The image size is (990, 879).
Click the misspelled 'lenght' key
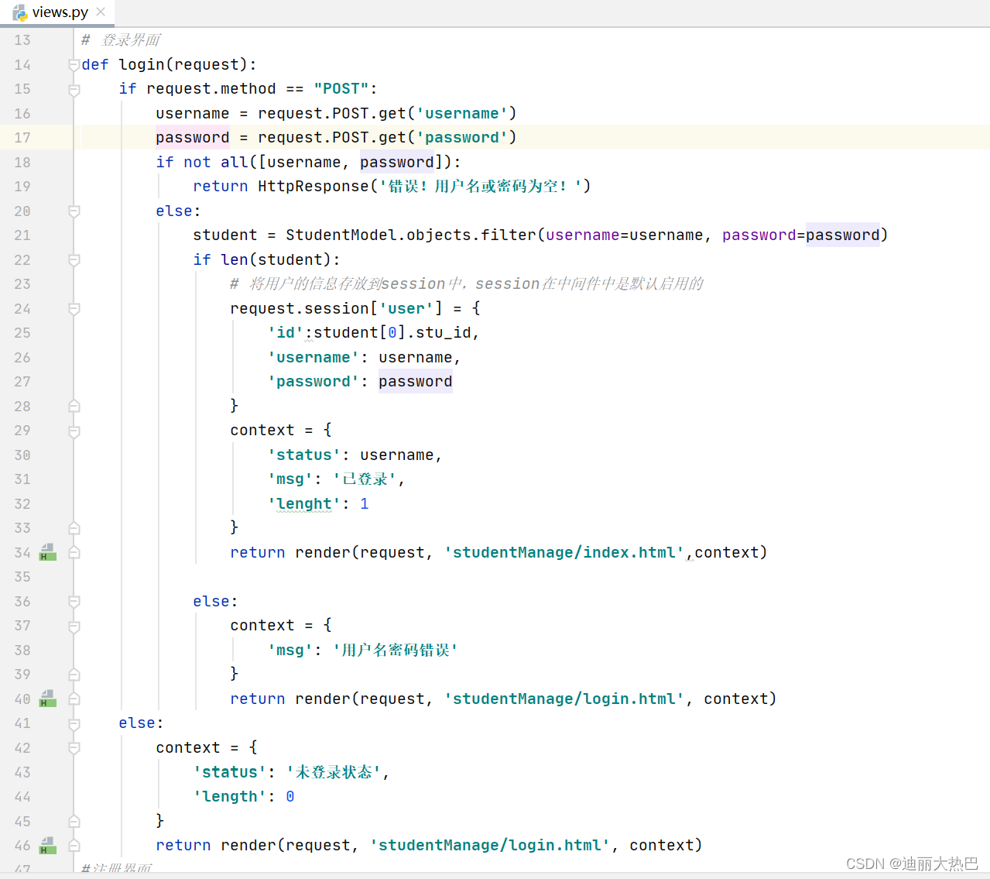(x=304, y=504)
